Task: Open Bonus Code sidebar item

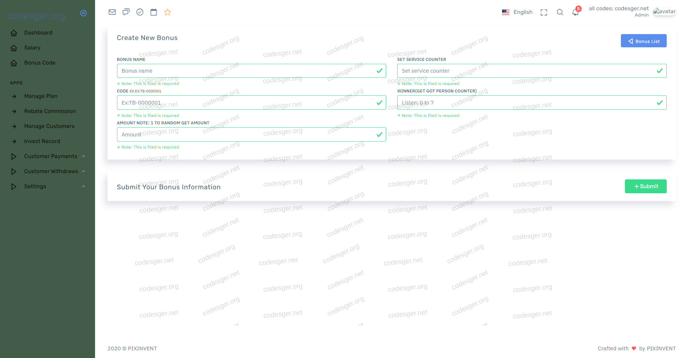Action: coord(40,63)
